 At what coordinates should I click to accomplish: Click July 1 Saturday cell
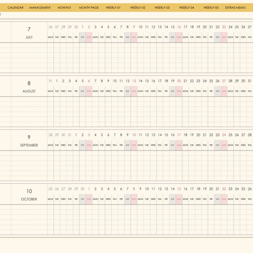(82, 37)
